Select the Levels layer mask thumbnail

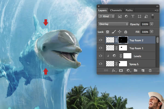tap(127, 56)
